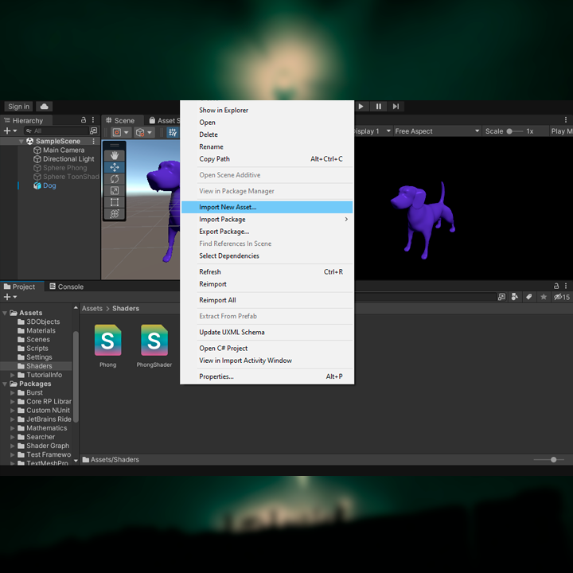This screenshot has height=573, width=573.
Task: Choose Properties menu entry
Action: click(x=267, y=376)
